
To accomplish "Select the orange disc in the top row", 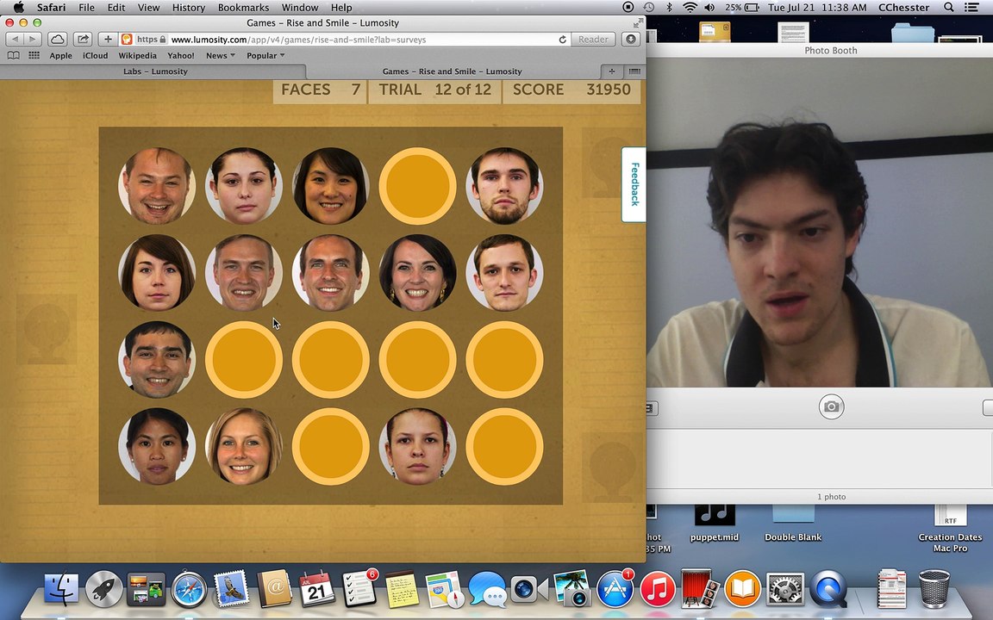I will click(417, 186).
